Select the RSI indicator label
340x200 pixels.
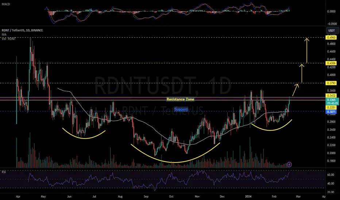(4, 172)
